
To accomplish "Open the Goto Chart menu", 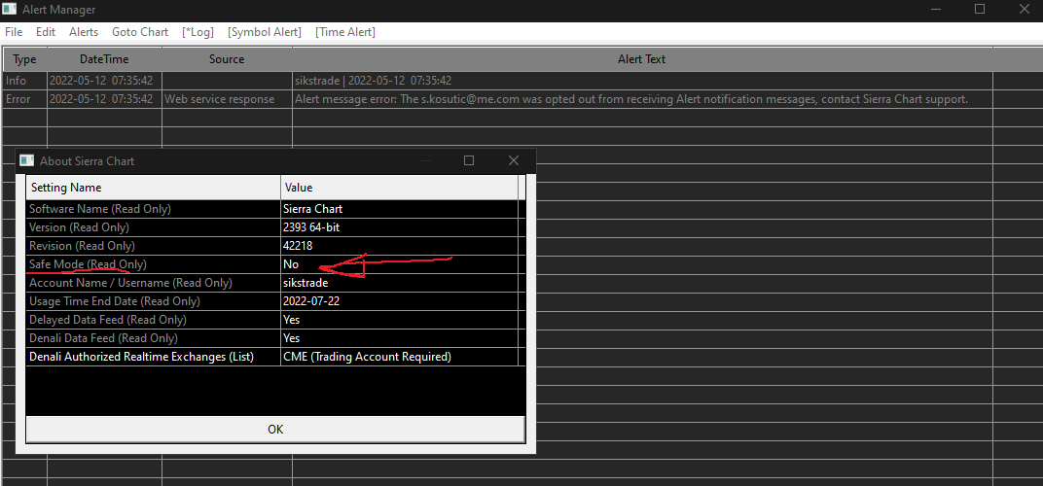I will pos(140,32).
